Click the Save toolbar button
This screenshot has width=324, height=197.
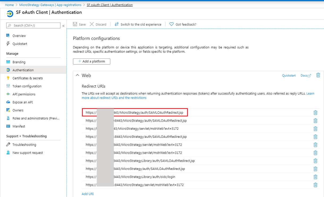(79, 24)
